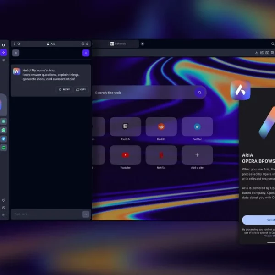Click the 'Add a site' plus tile
Image resolution: width=275 pixels, height=275 pixels.
pos(197,155)
